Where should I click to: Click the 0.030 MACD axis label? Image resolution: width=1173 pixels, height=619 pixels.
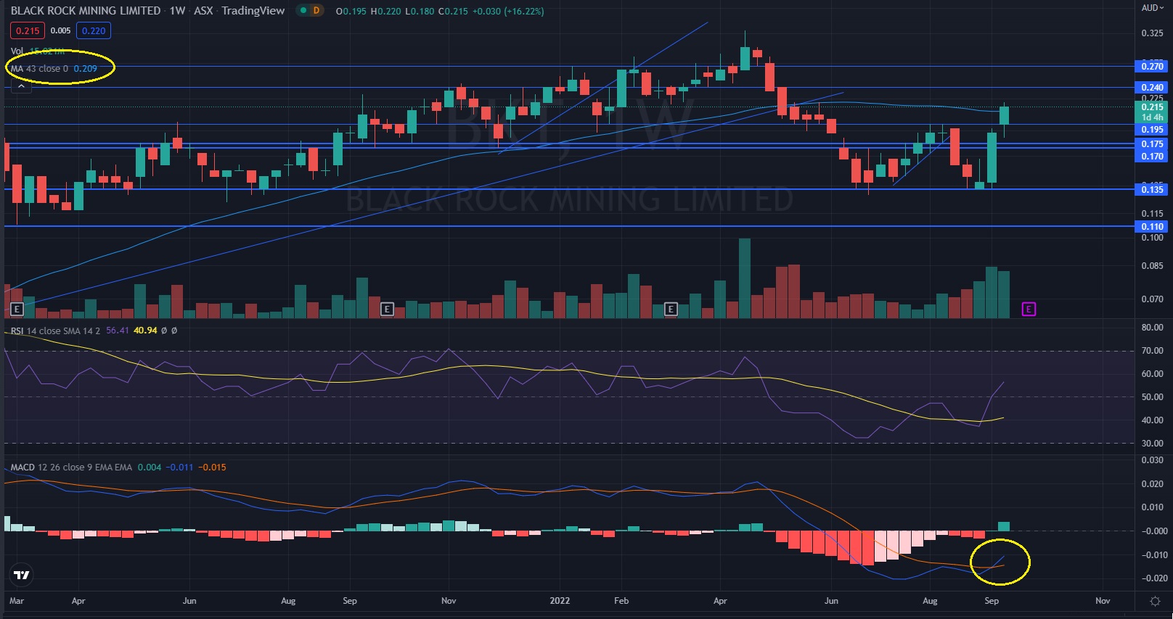click(x=1152, y=460)
